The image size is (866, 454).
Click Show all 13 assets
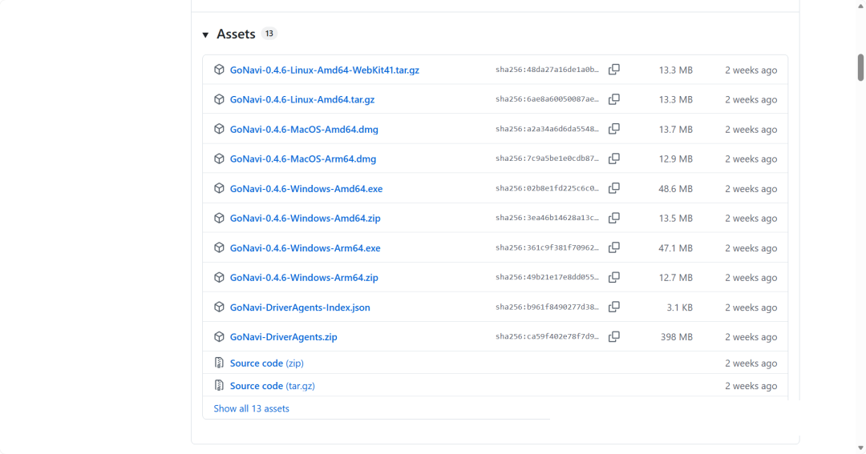251,408
